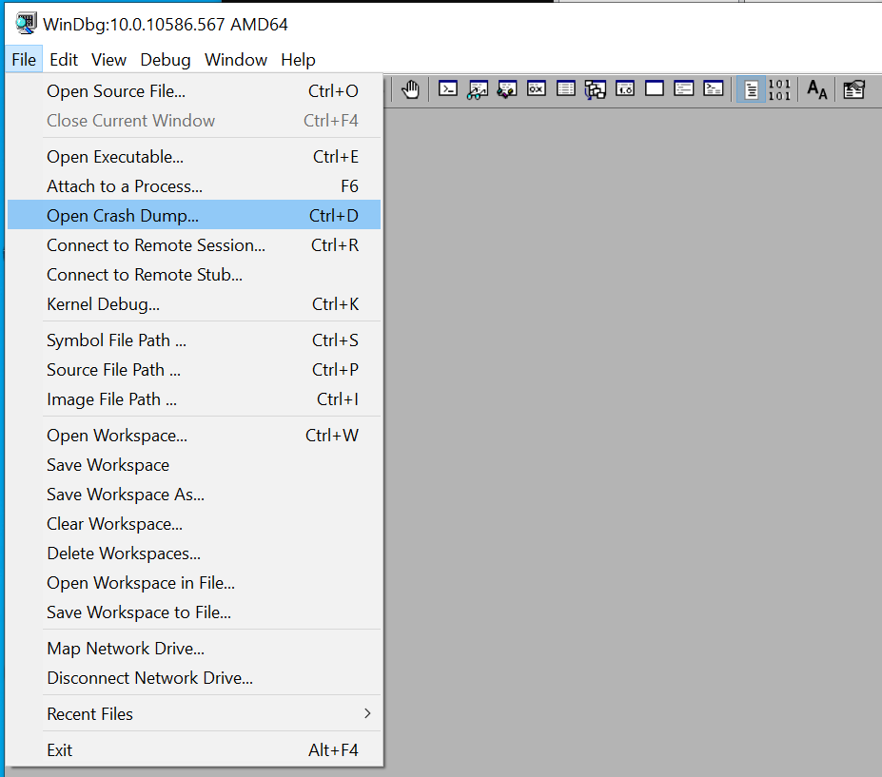This screenshot has width=882, height=777.
Task: Click Save Workspace menu item
Action: pos(194,465)
